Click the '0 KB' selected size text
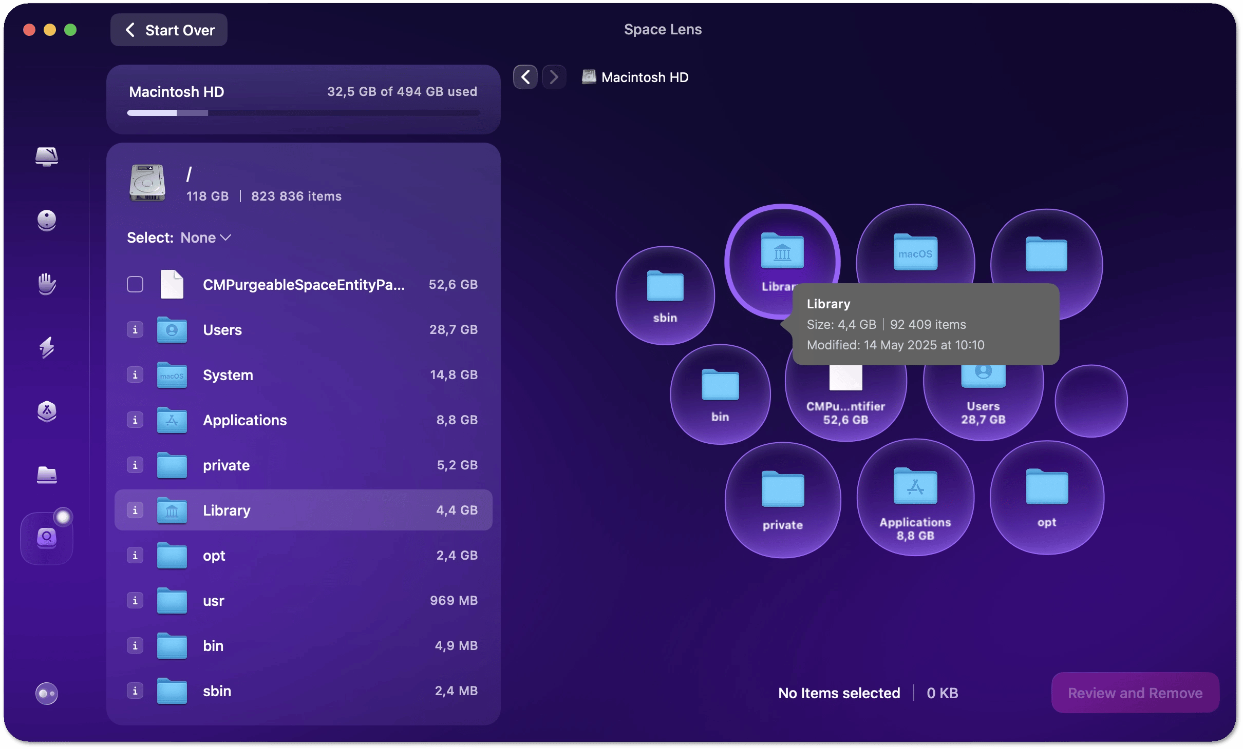Viewport: 1243px width, 749px height. click(942, 693)
